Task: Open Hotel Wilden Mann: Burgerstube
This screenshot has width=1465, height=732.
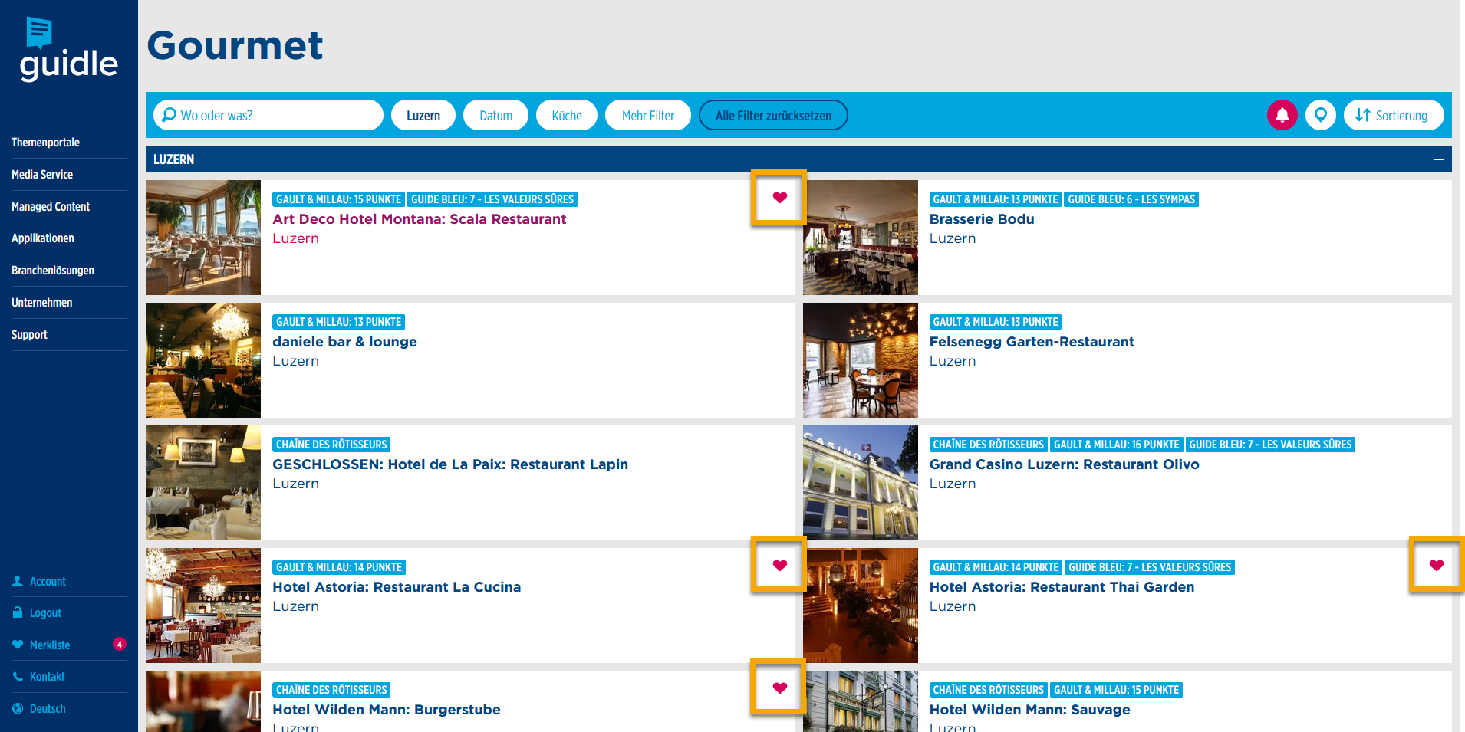Action: click(x=387, y=710)
